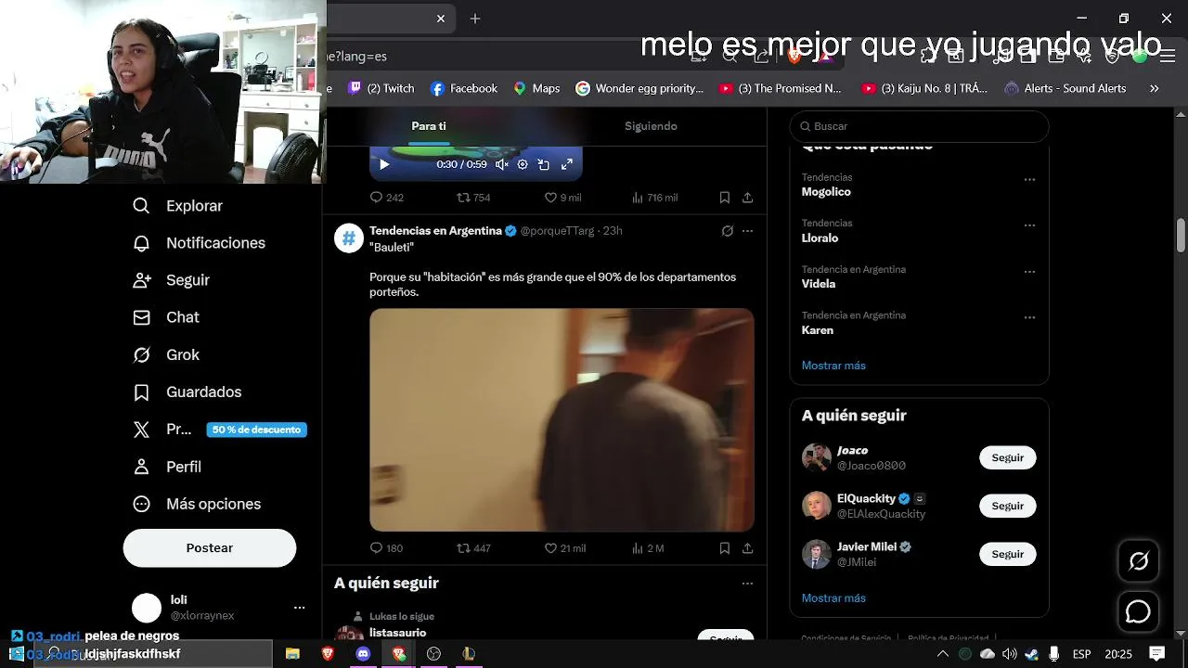The height and width of the screenshot is (668, 1188).
Task: Repost the post with 447 reposts
Action: coord(473,548)
